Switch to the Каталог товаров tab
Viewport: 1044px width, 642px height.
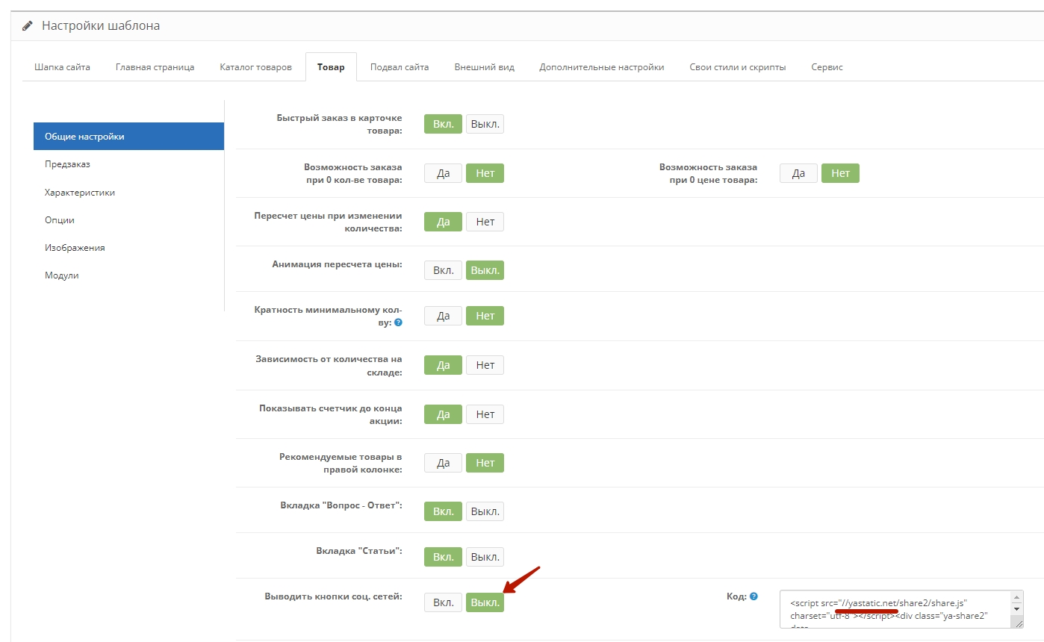(255, 67)
